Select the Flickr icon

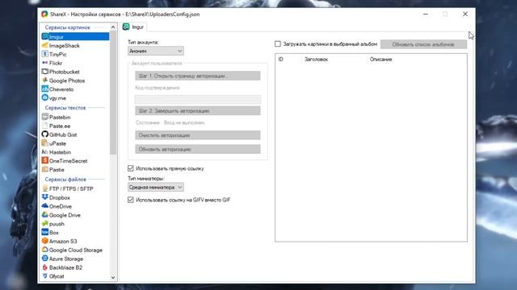click(45, 63)
